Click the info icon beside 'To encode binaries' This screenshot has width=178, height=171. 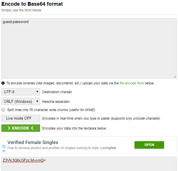tap(3, 83)
